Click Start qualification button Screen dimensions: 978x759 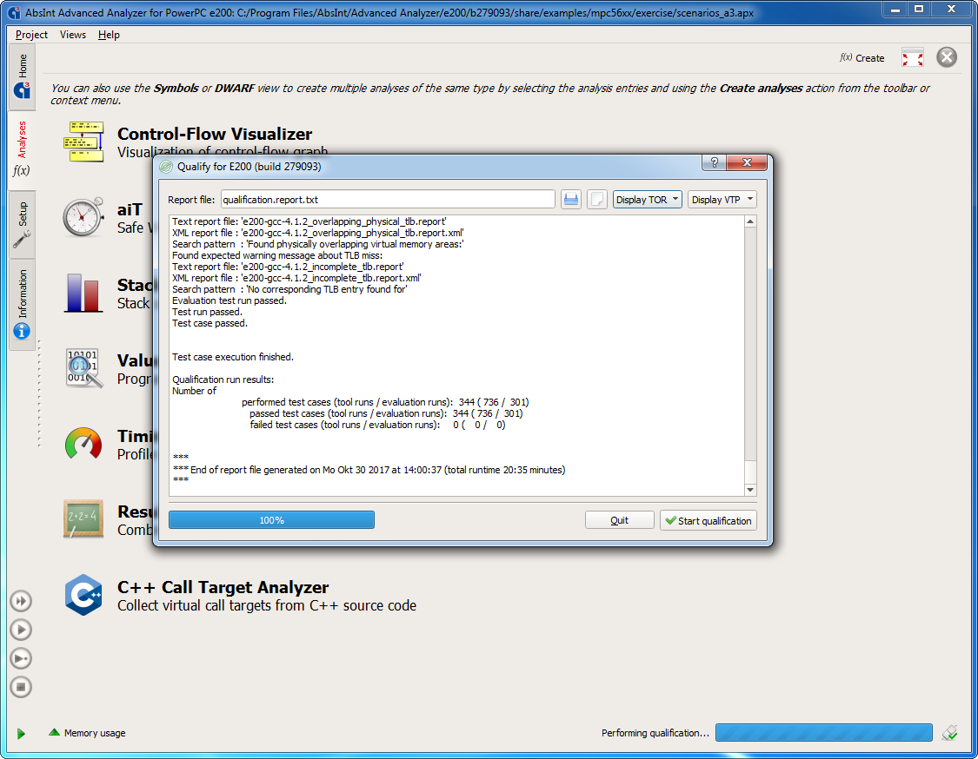coord(709,520)
